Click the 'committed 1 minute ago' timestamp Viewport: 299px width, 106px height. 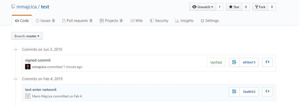click(65, 67)
